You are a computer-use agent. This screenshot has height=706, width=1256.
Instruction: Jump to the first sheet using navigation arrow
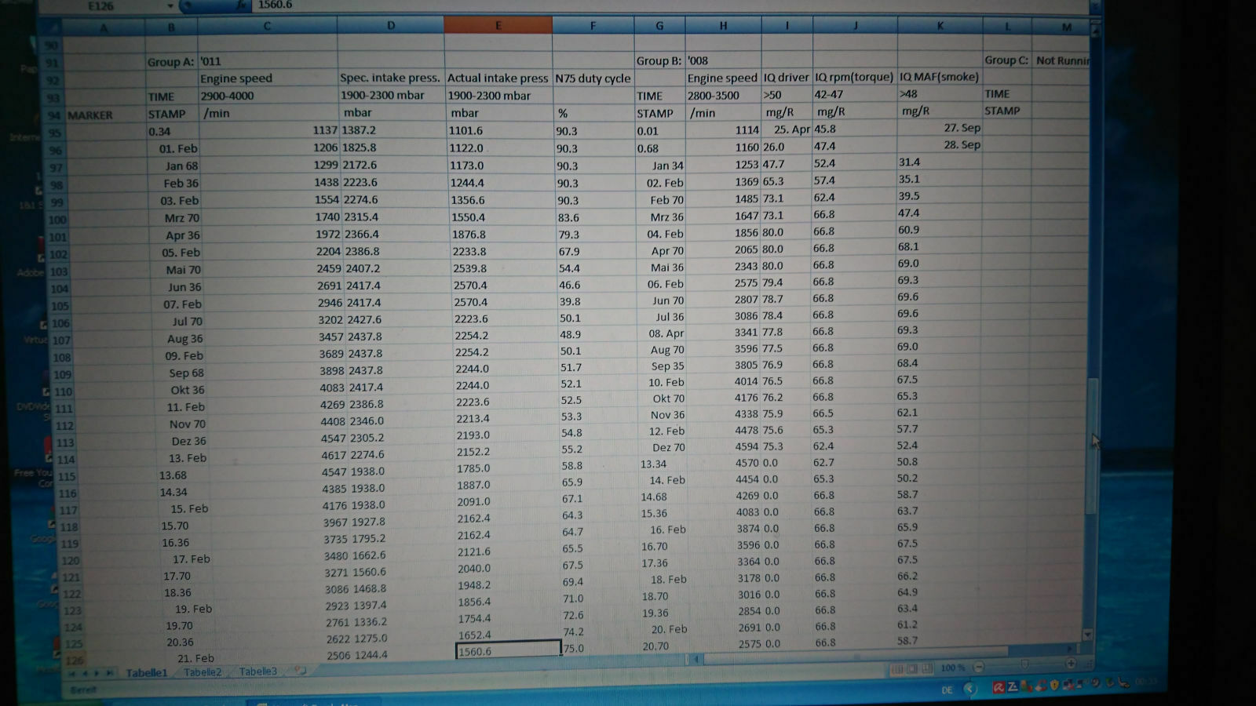[x=72, y=673]
